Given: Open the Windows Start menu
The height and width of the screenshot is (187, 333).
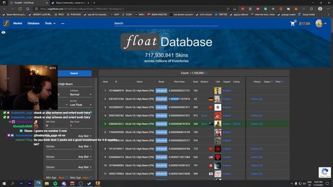Looking at the screenshot, I should pos(4,183).
